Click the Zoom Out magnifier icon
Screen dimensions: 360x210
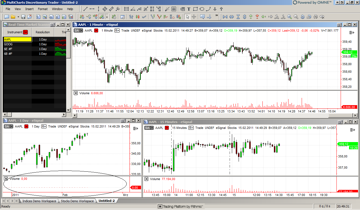(296, 17)
